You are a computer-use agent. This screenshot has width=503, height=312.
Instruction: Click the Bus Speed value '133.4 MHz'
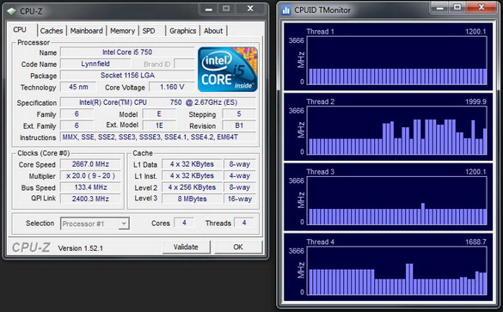[x=90, y=187]
